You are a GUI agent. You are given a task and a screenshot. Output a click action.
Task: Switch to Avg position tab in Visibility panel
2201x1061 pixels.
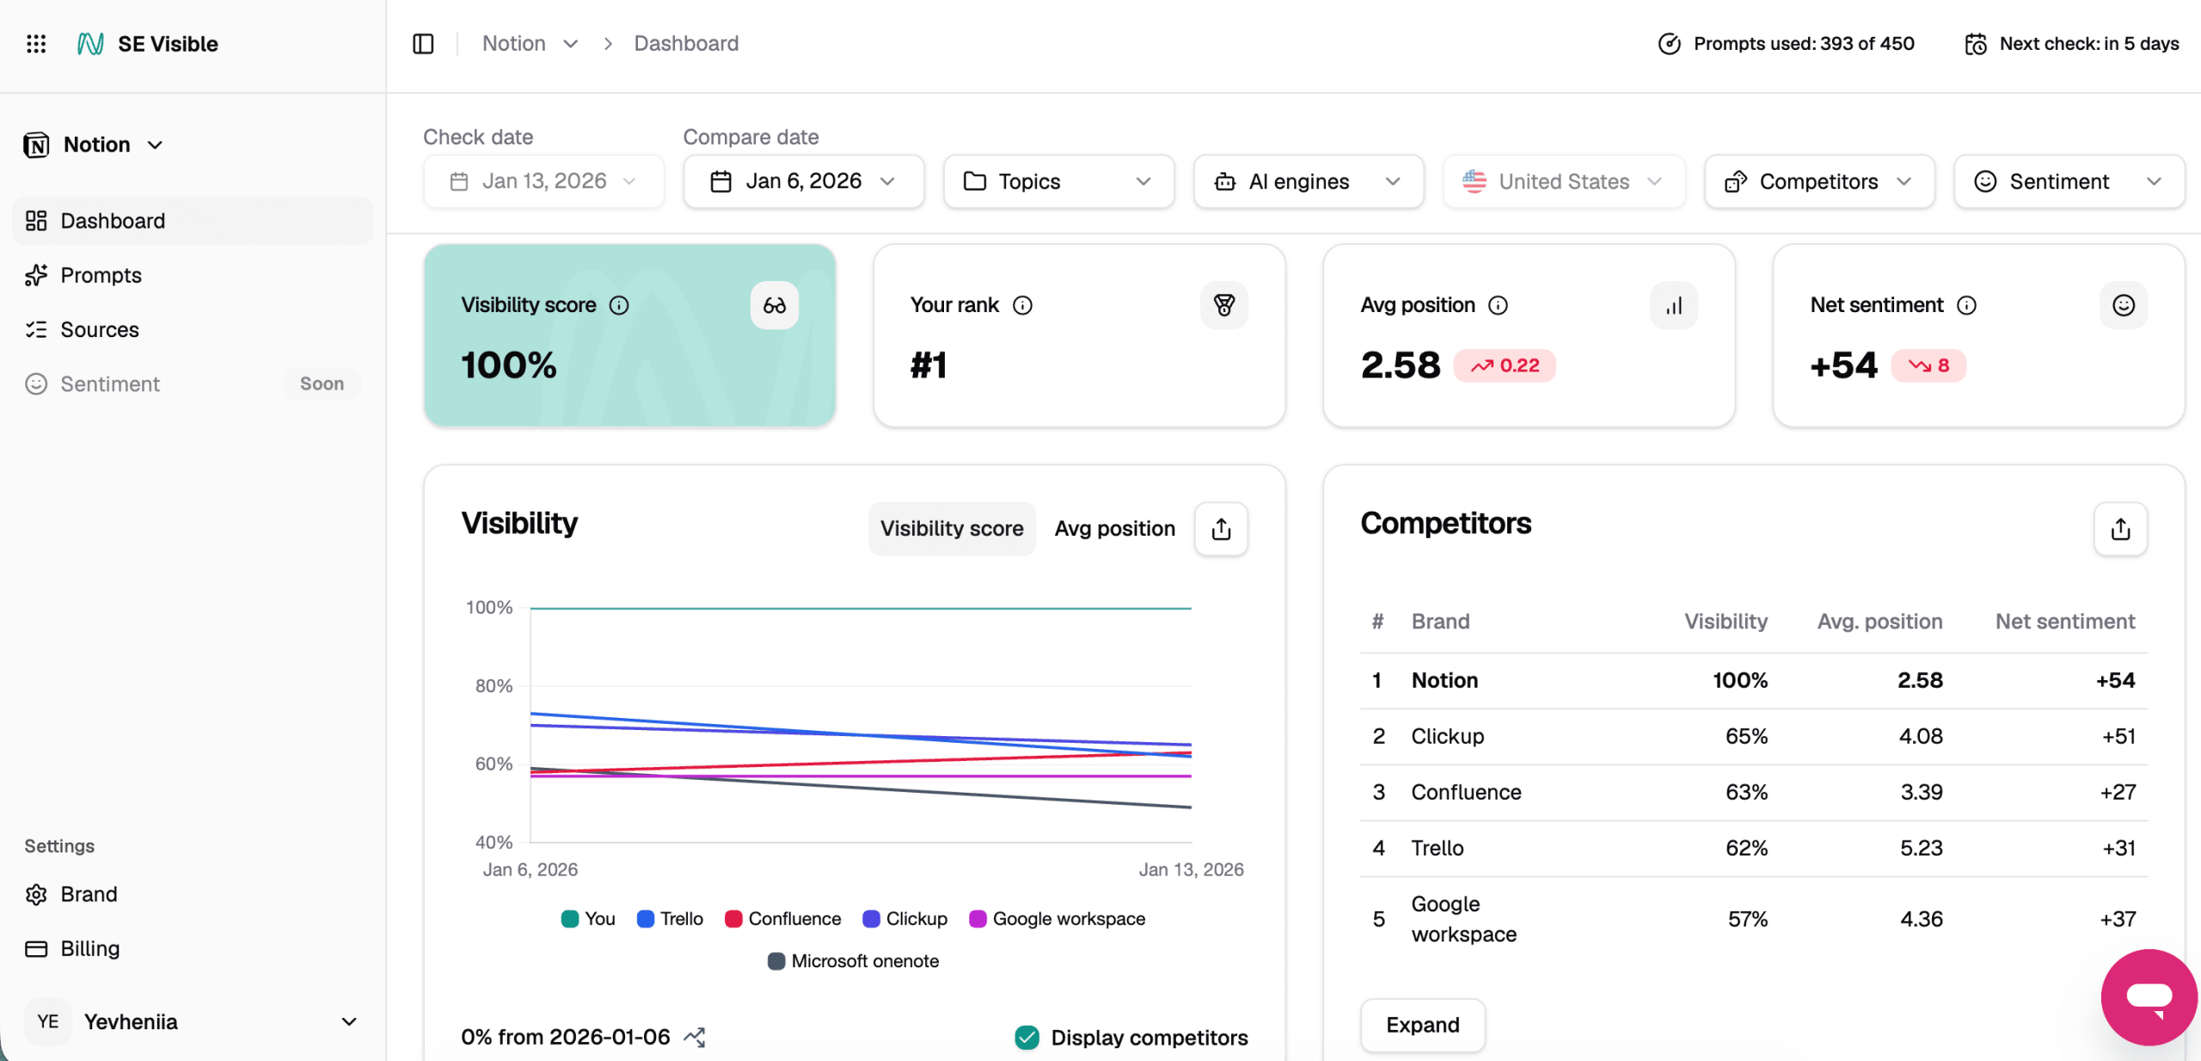click(x=1114, y=529)
